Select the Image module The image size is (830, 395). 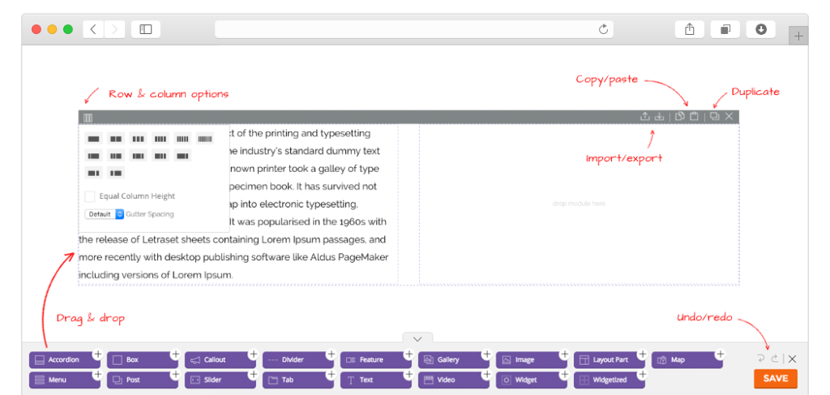(x=531, y=360)
